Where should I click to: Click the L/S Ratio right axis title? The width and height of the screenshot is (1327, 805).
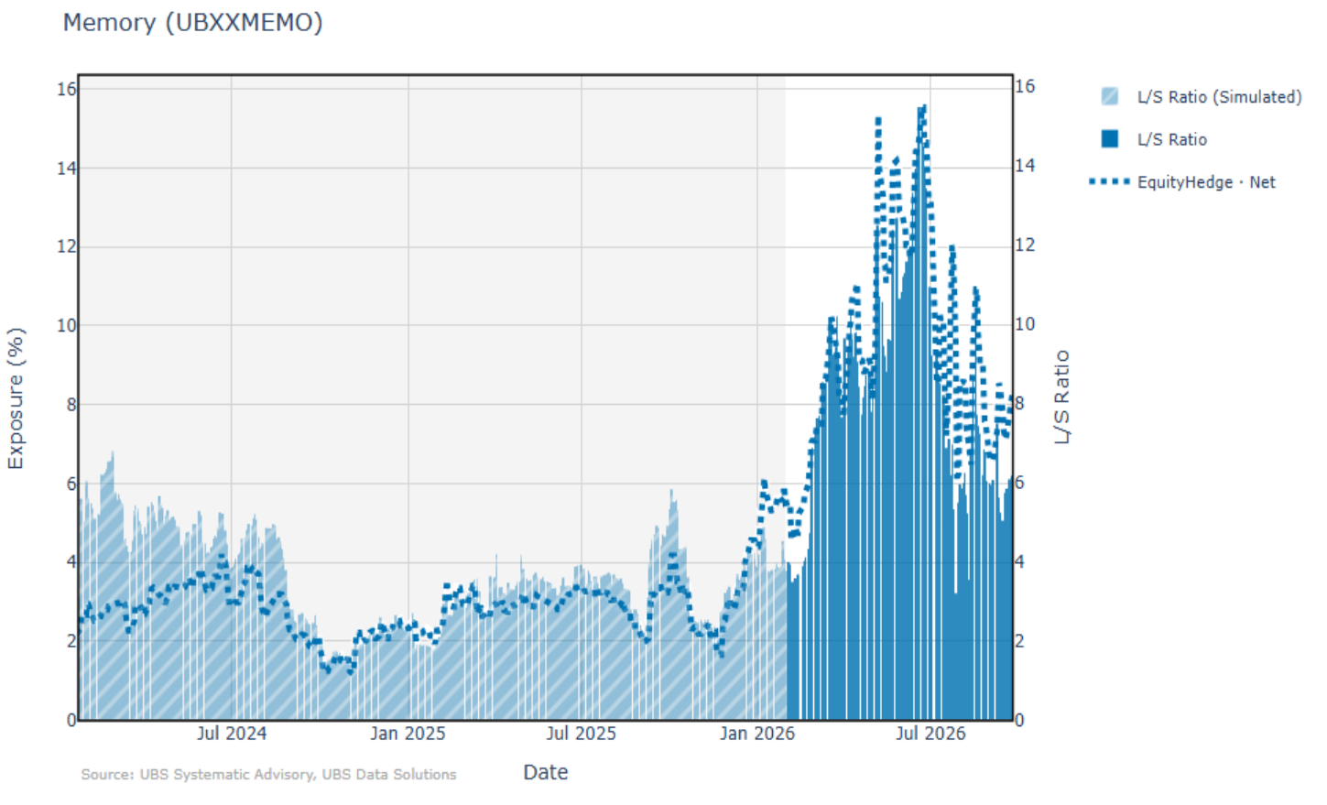tap(1061, 397)
